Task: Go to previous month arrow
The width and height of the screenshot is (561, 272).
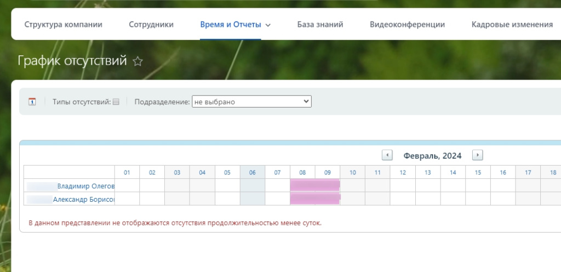Action: [x=387, y=155]
